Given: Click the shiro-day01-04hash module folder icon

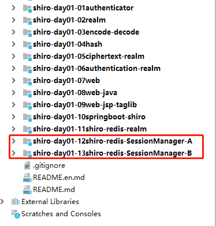Looking at the screenshot, I should (x=27, y=44).
